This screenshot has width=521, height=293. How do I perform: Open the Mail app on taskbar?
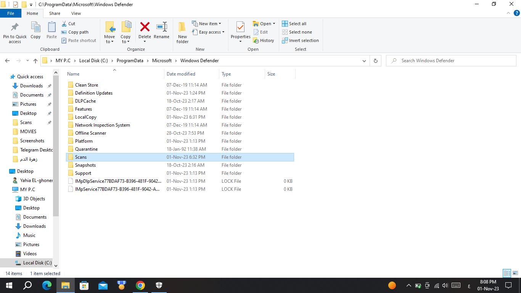pyautogui.click(x=103, y=285)
